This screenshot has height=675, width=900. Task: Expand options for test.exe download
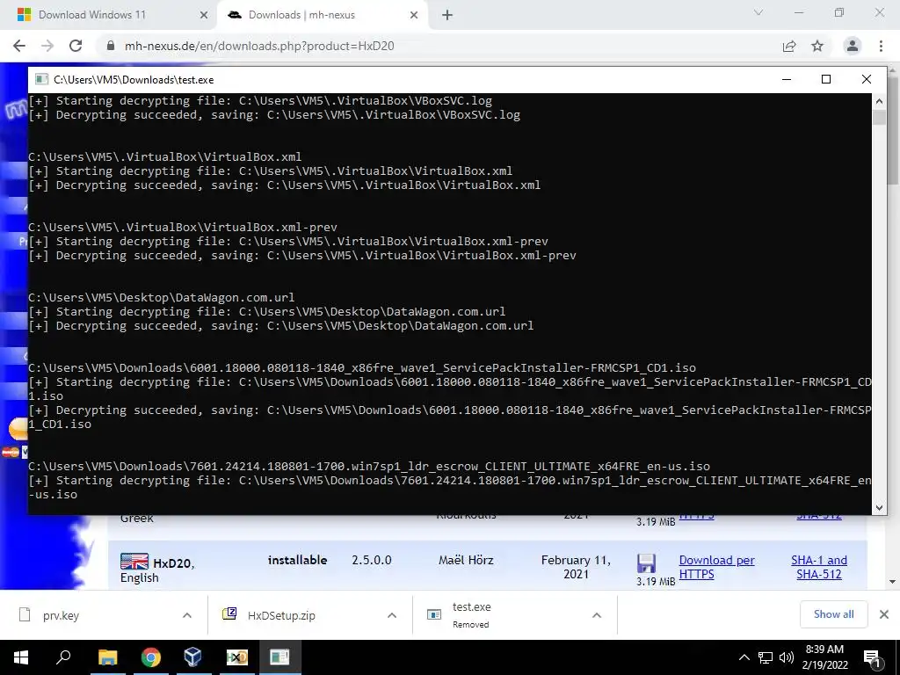[x=597, y=615]
